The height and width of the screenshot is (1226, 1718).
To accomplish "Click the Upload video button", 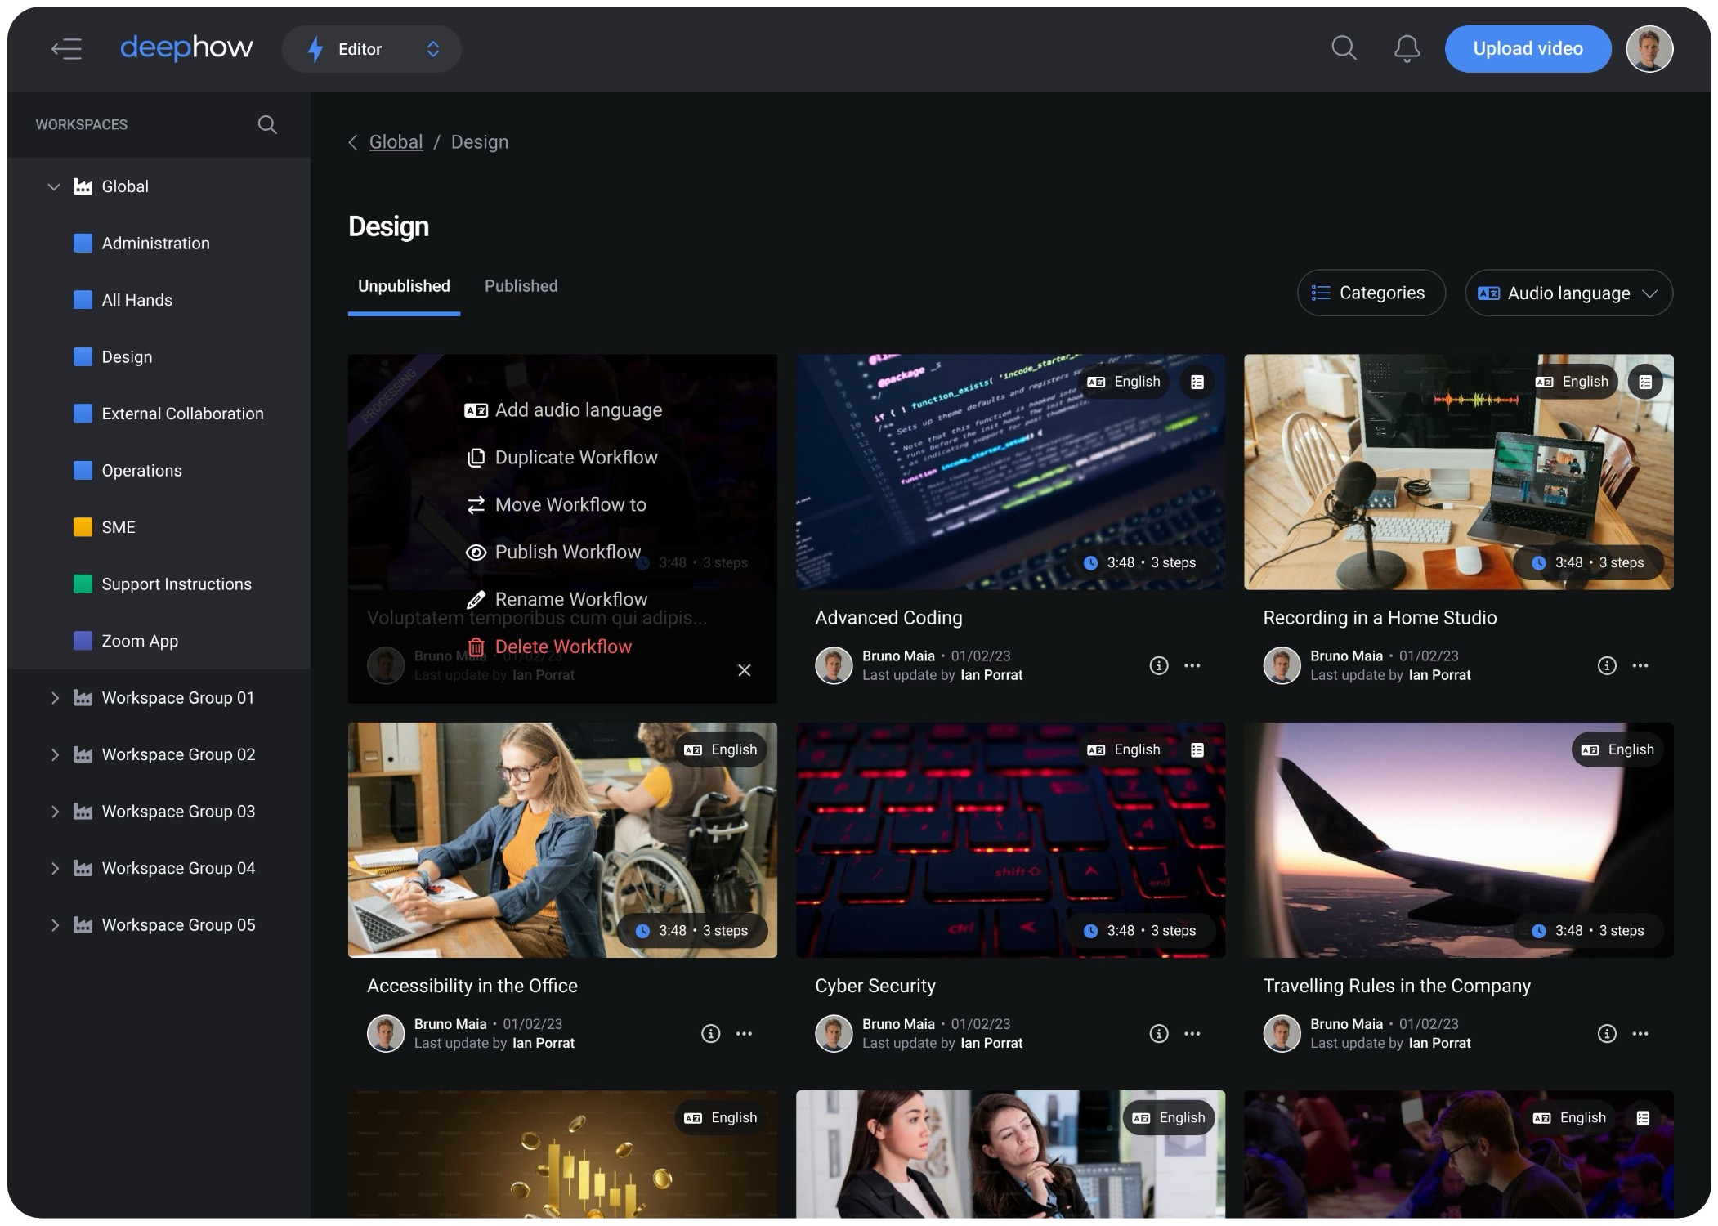I will pos(1528,49).
